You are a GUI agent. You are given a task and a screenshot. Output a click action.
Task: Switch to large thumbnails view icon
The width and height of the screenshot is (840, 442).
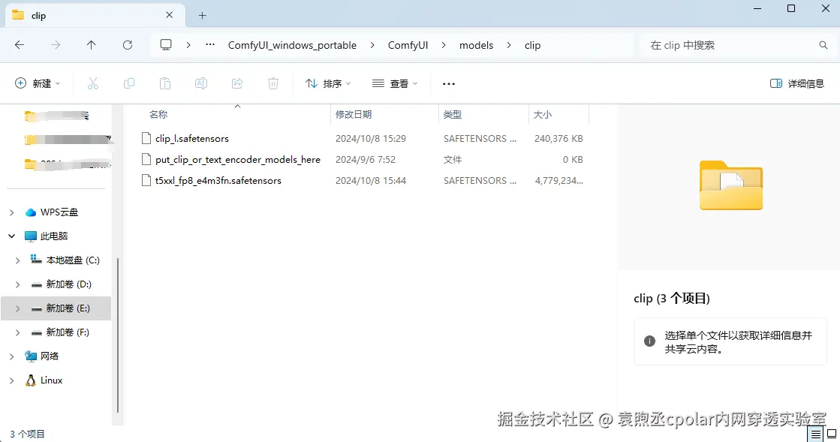[832, 434]
